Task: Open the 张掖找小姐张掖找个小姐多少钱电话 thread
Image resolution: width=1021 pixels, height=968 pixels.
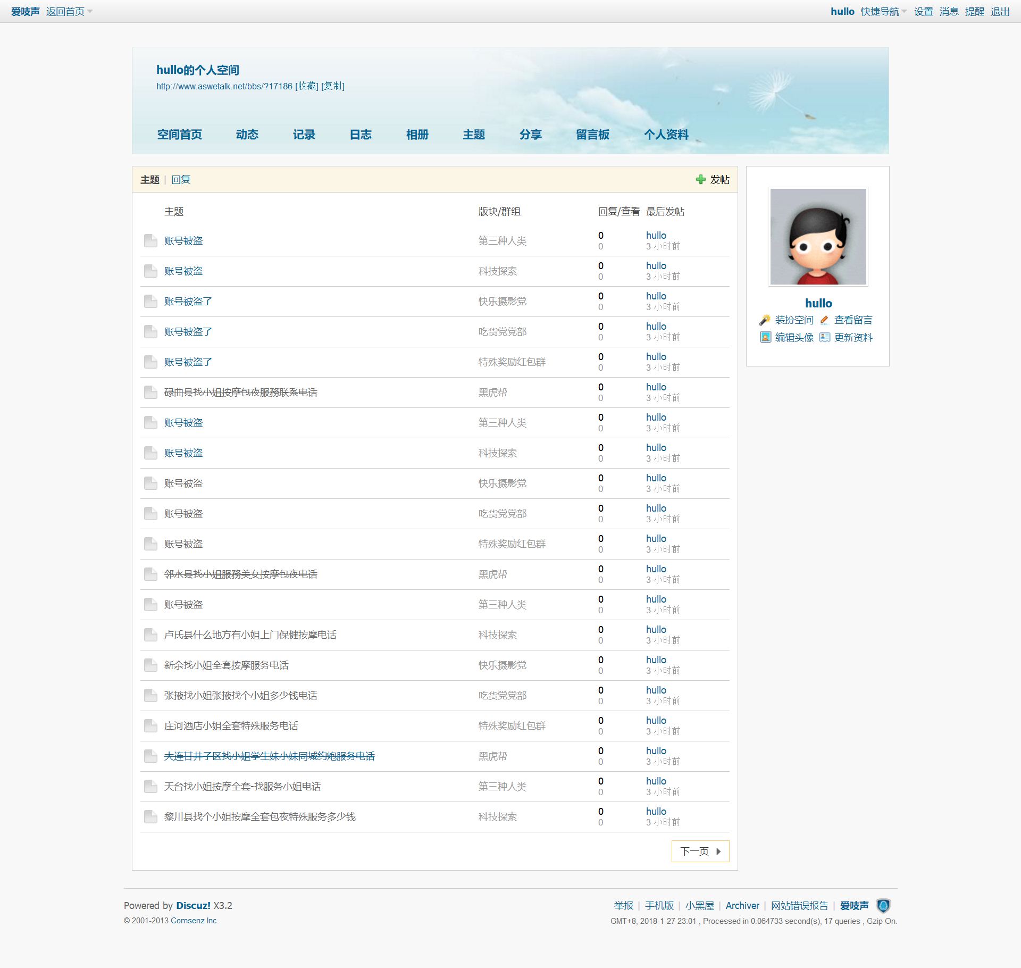Action: [241, 696]
